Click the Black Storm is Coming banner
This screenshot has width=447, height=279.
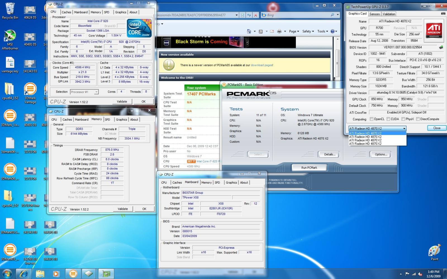pyautogui.click(x=226, y=42)
